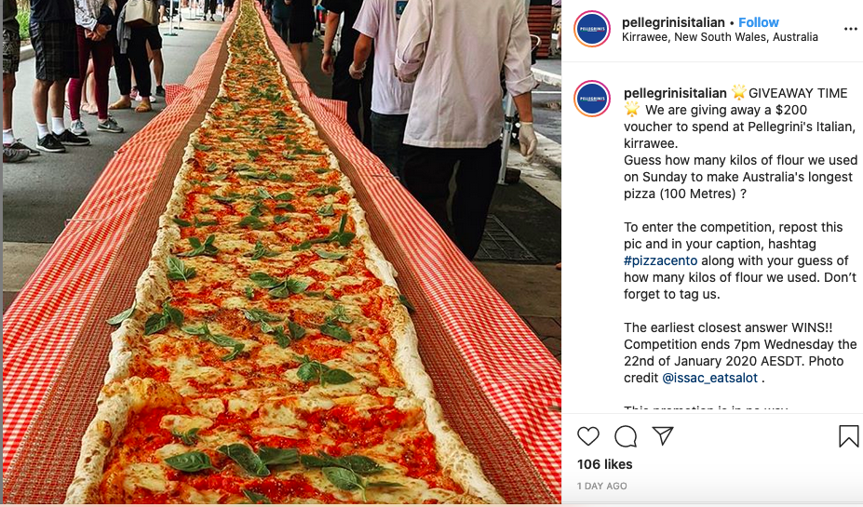View the 106 likes list

pyautogui.click(x=604, y=464)
